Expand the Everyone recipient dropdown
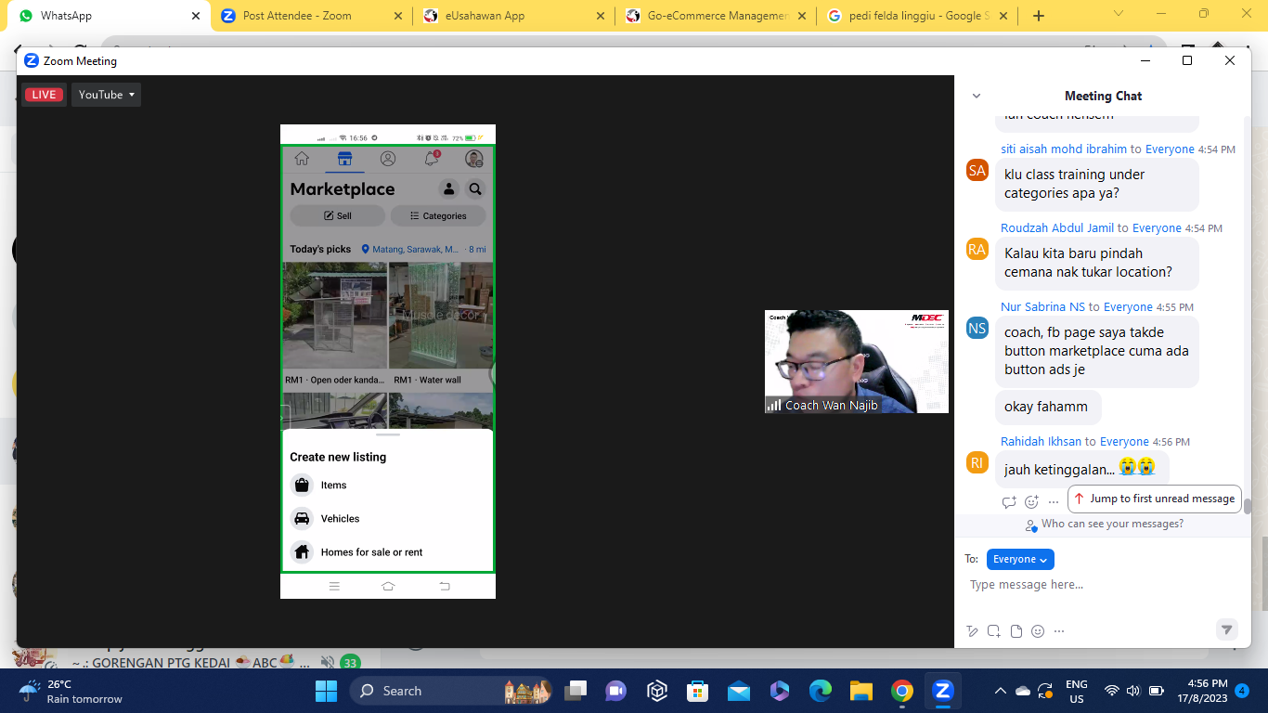Screen dimensions: 1268x713 pos(1020,559)
